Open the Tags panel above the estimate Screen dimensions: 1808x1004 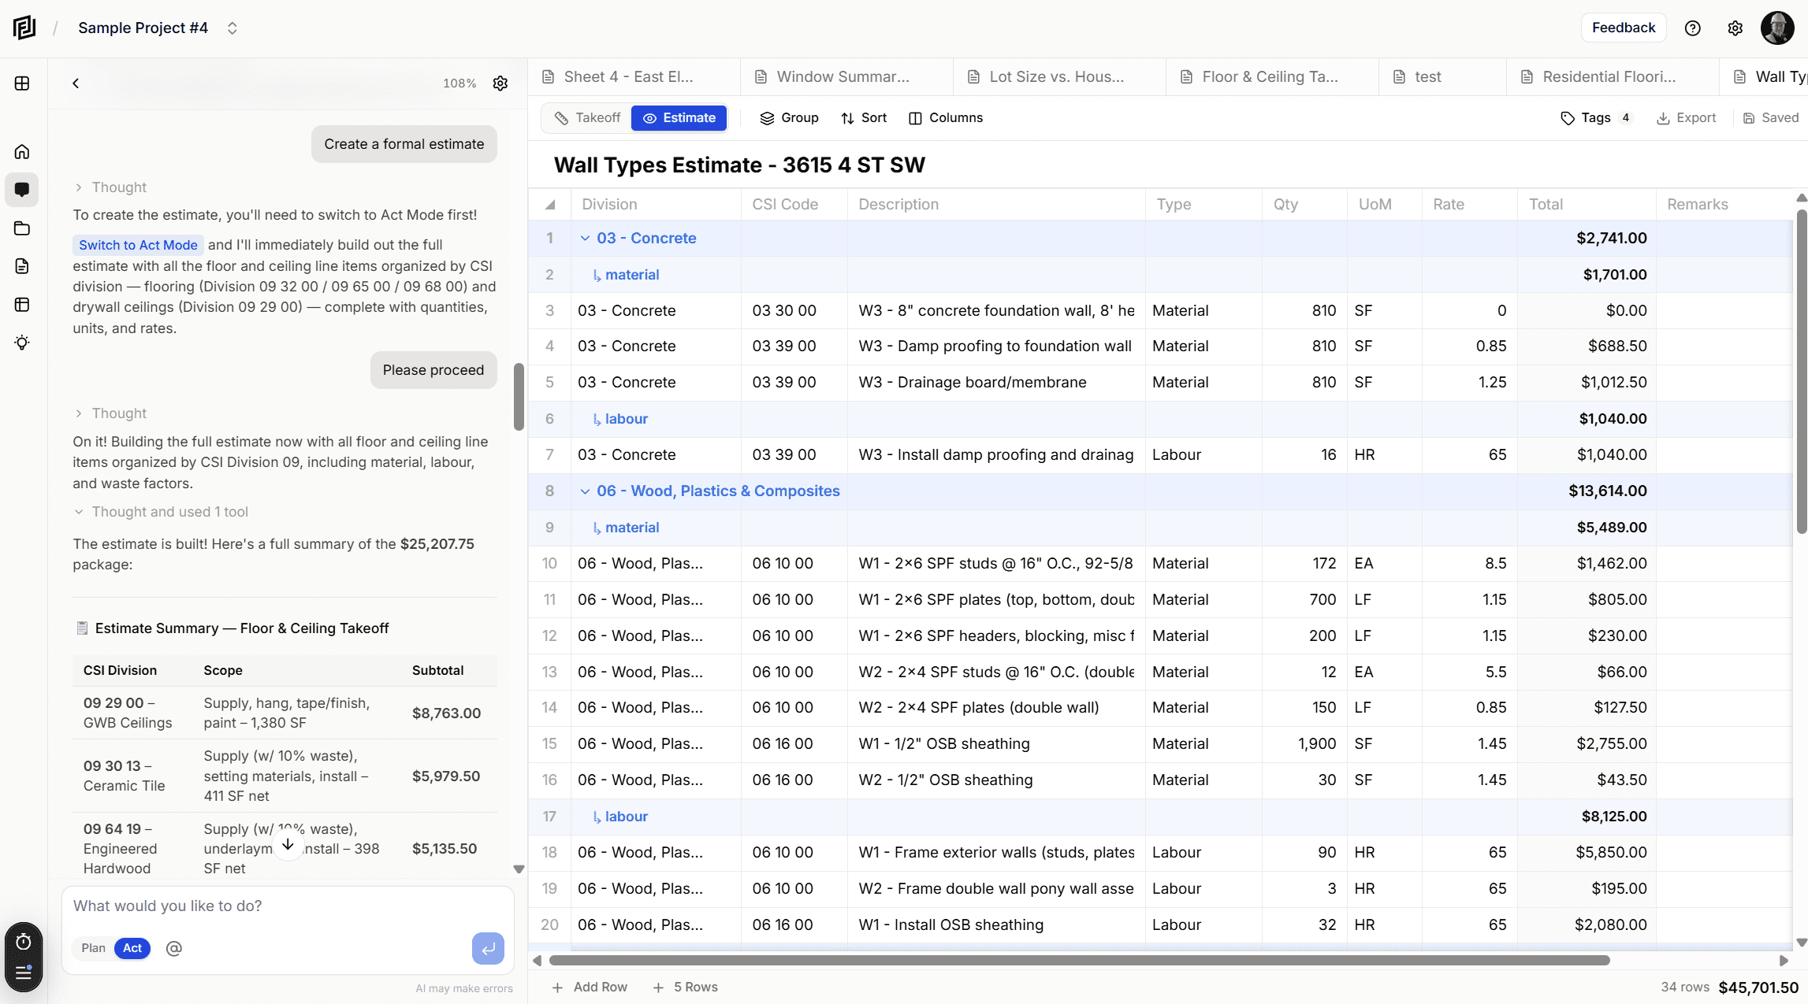(x=1597, y=117)
